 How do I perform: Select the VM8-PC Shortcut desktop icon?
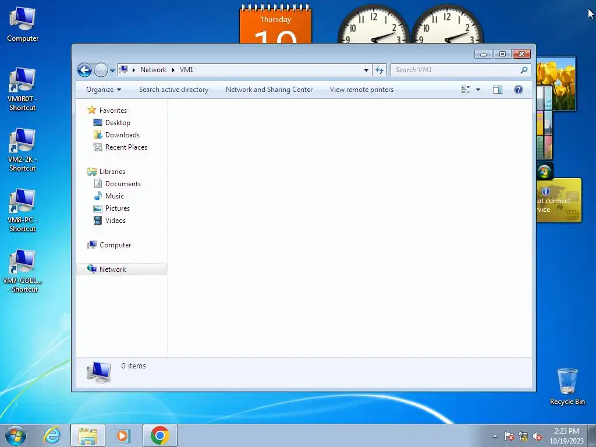[x=23, y=211]
